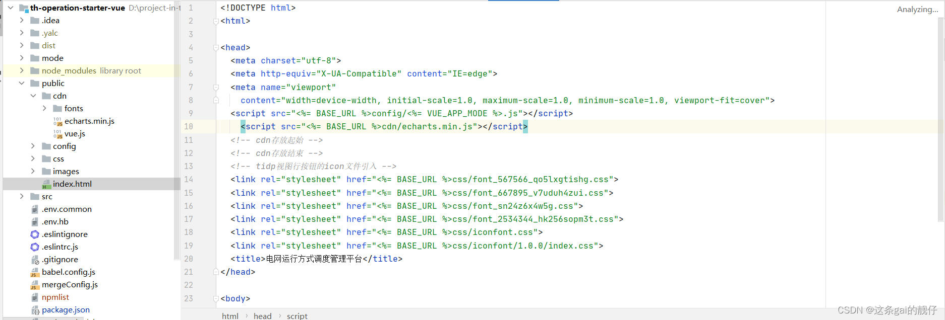Click the html breadcrumb
The width and height of the screenshot is (945, 320).
click(230, 315)
